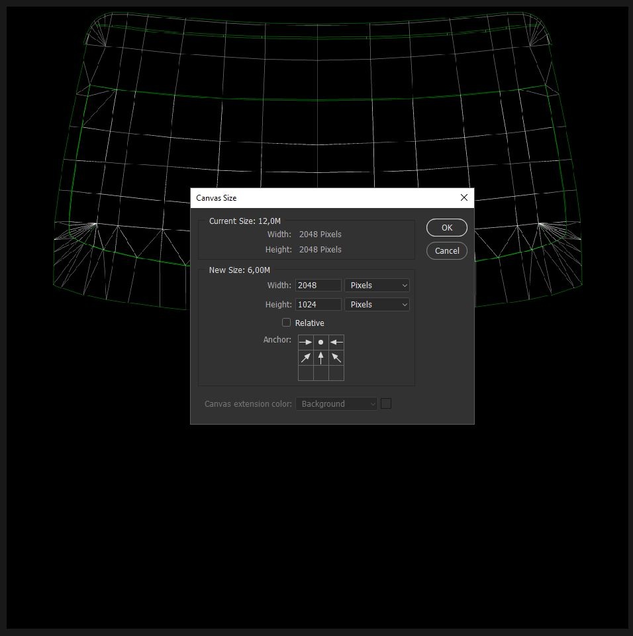Set anchor to top-center dot cell
The image size is (633, 636).
(320, 343)
